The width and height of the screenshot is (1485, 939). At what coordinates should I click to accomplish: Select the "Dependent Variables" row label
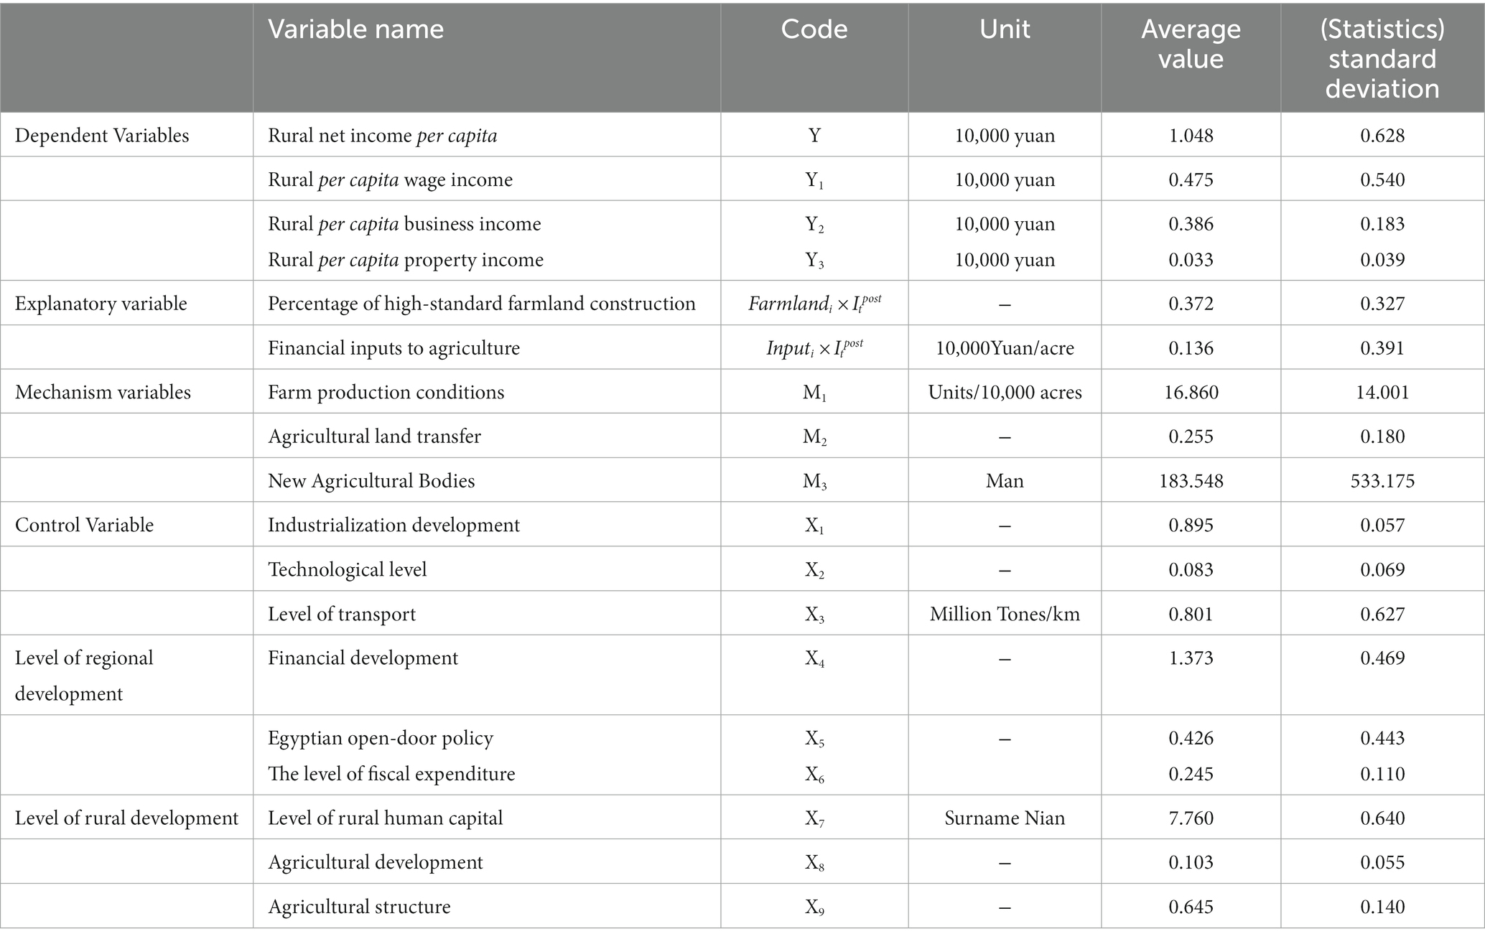click(102, 136)
